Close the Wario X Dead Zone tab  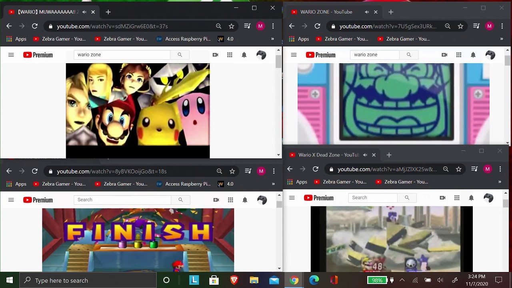coord(374,155)
